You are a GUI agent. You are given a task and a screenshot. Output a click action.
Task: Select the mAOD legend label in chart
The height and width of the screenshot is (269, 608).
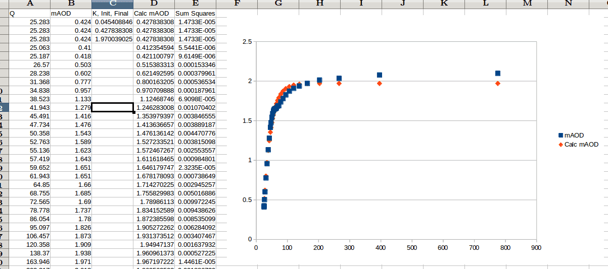click(574, 136)
